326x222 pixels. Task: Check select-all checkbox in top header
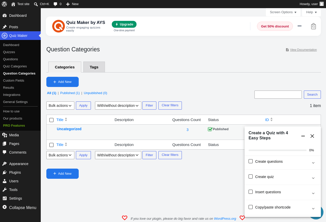(51, 120)
